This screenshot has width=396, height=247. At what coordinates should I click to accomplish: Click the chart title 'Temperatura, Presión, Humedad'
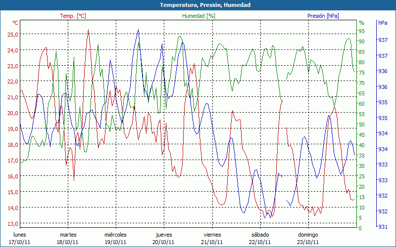tap(198, 5)
